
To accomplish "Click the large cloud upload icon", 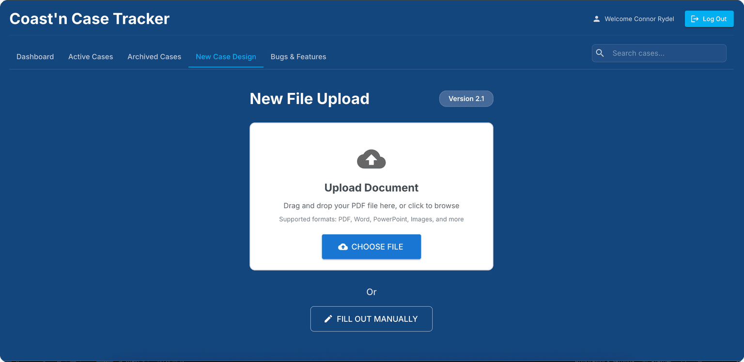I will (371, 159).
